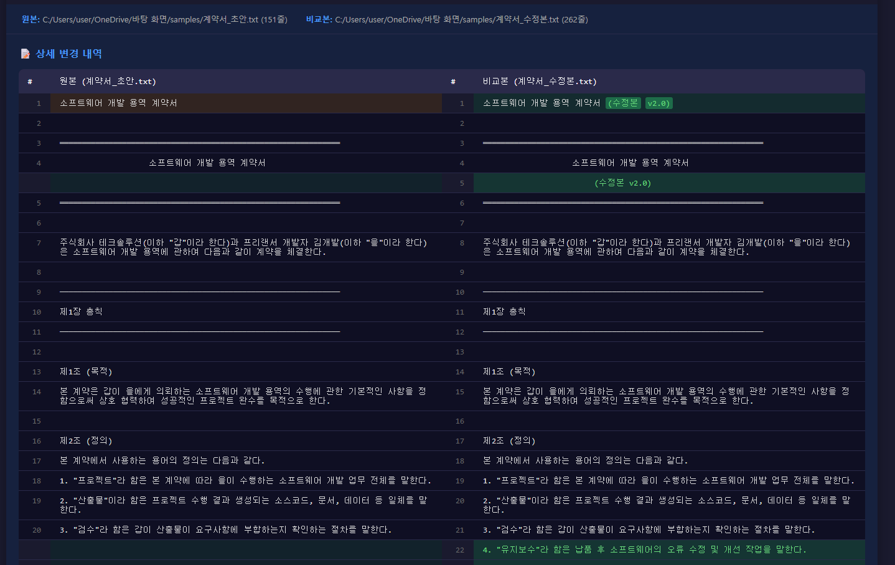This screenshot has width=895, height=565.
Task: Click the highlighted (수정본 token in line 1
Action: point(623,103)
